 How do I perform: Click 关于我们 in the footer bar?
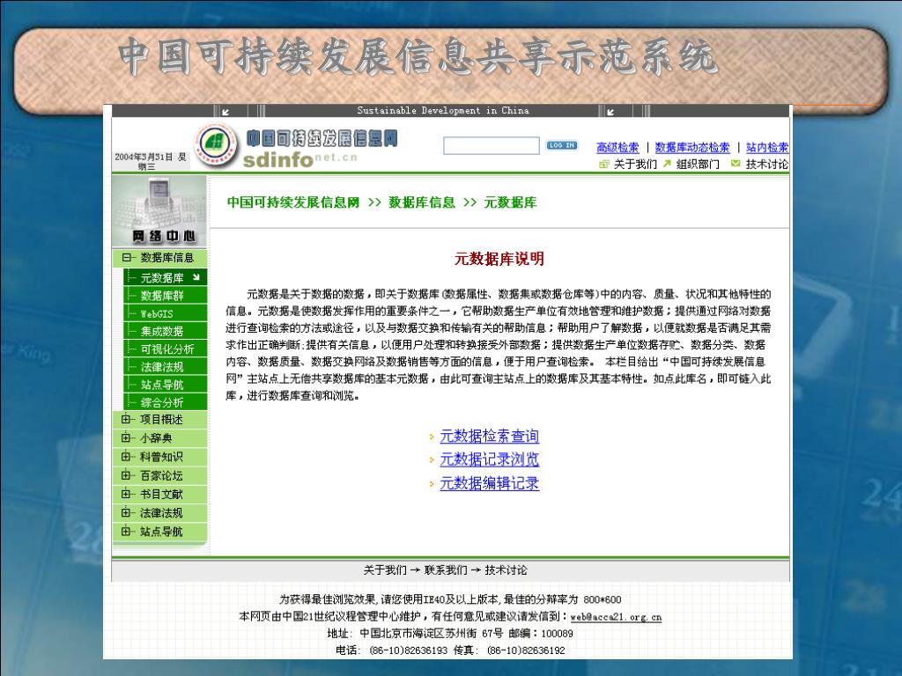385,570
